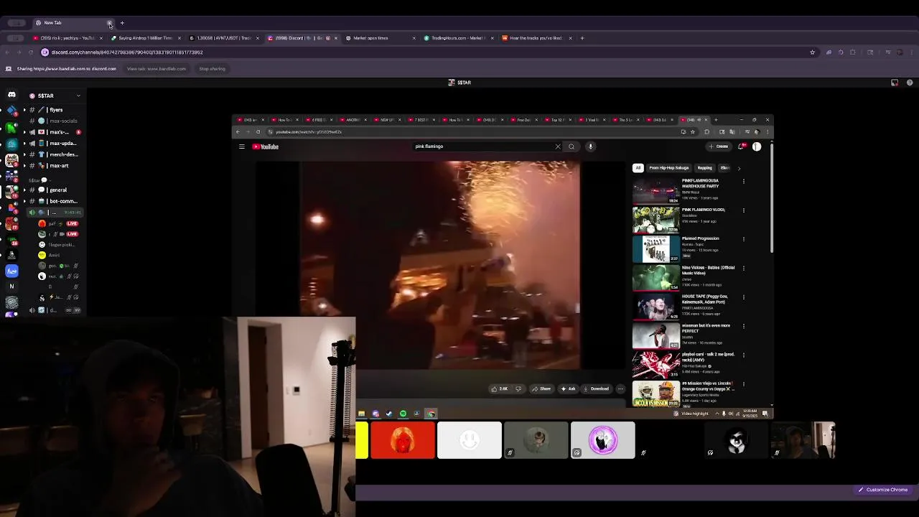Screen dimensions: 919x517
Task: Click the YouTube search magnifier button
Action: [572, 146]
